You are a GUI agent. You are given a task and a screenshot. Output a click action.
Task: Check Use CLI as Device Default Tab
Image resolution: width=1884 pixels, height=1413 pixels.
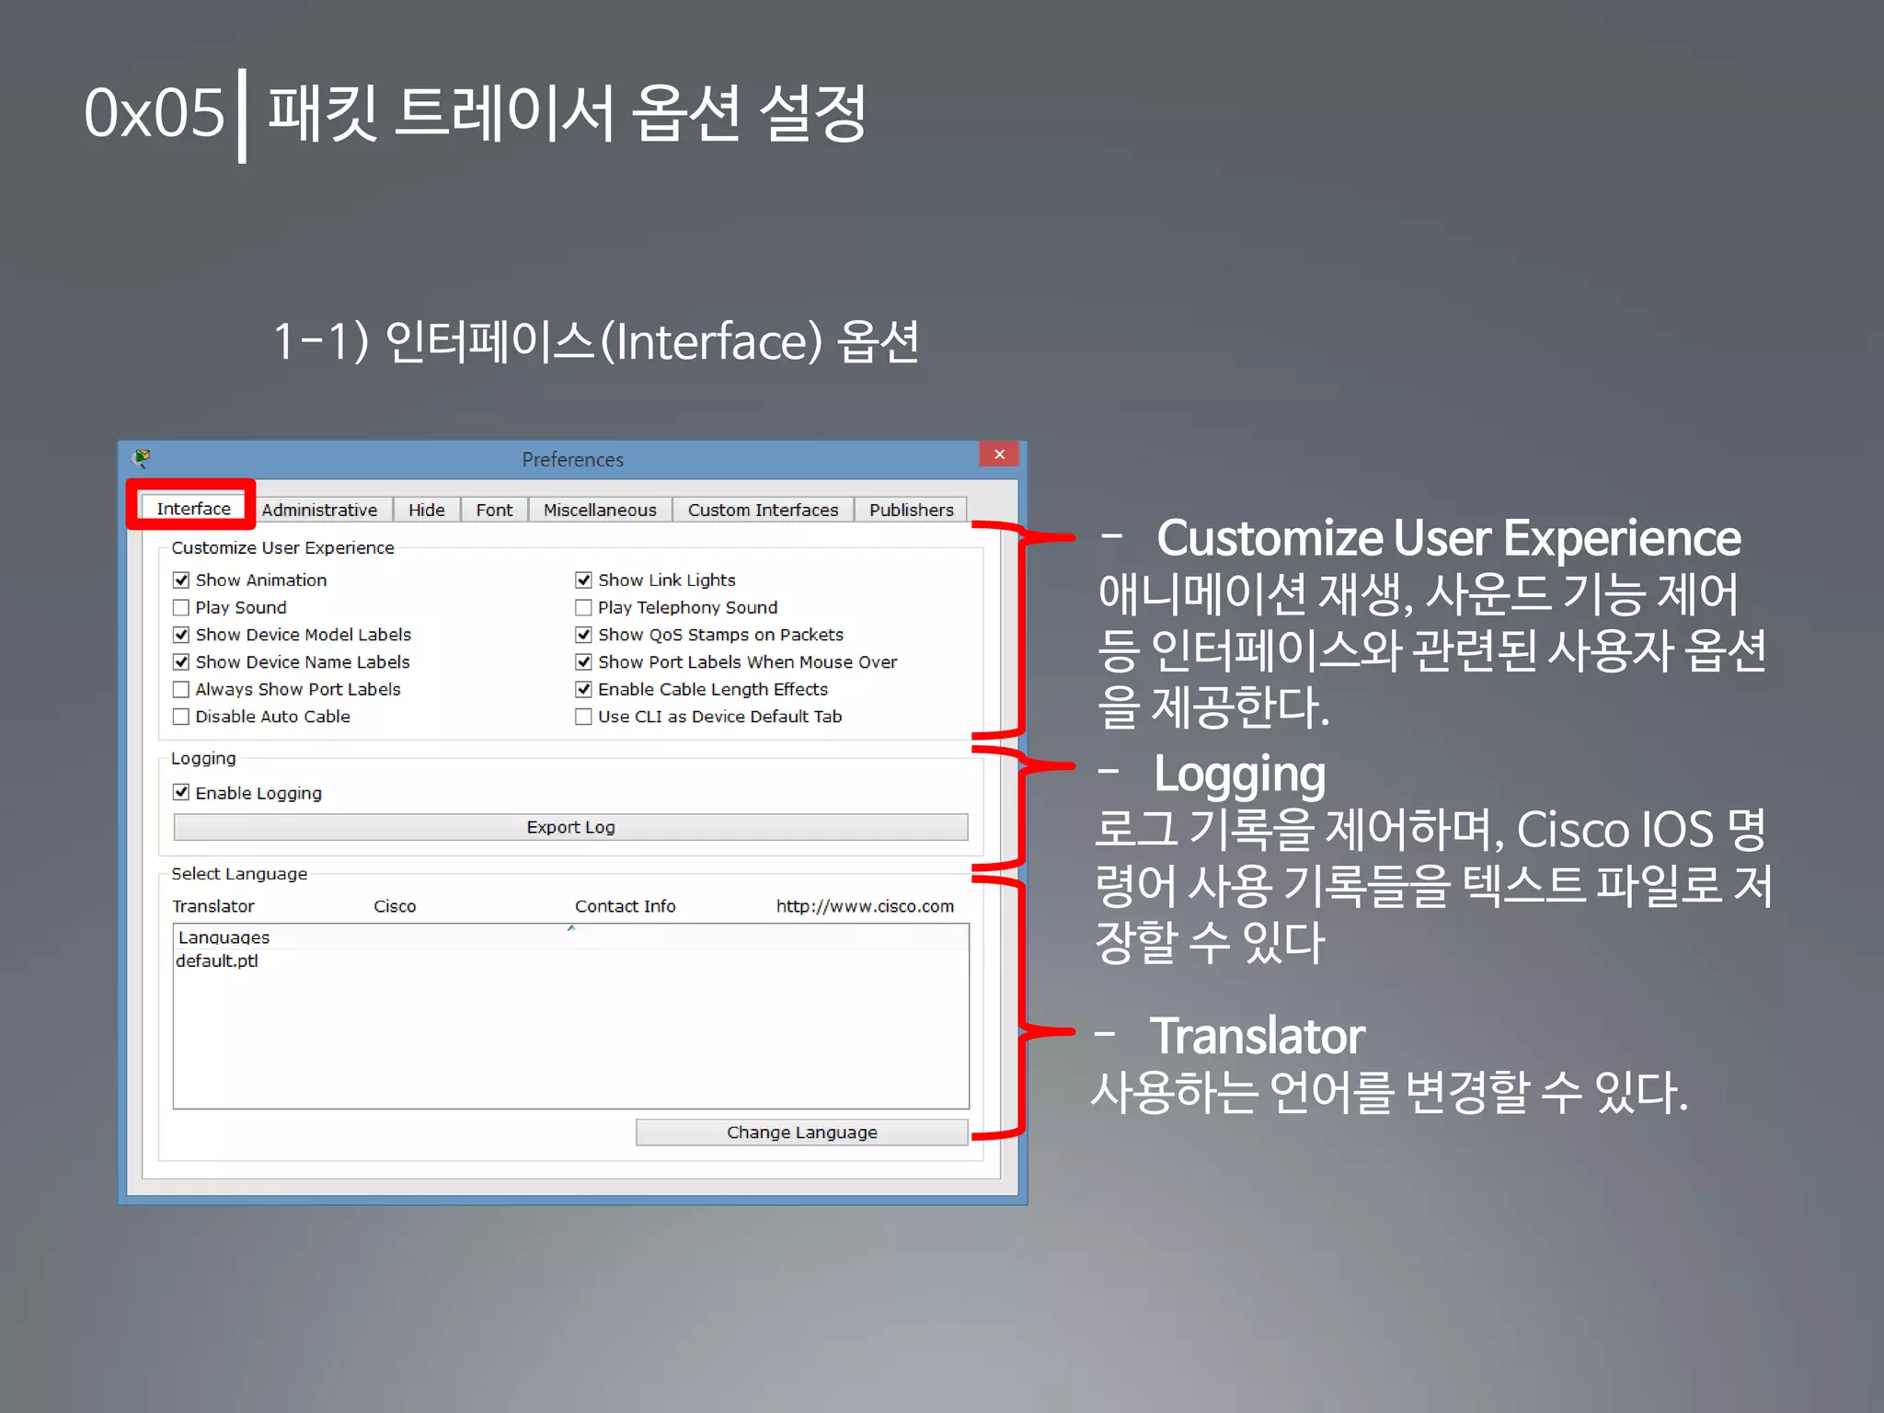coord(583,717)
